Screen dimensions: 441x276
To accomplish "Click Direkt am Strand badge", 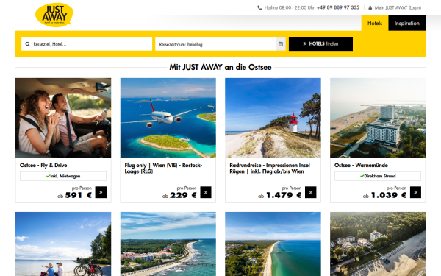I will point(378,176).
